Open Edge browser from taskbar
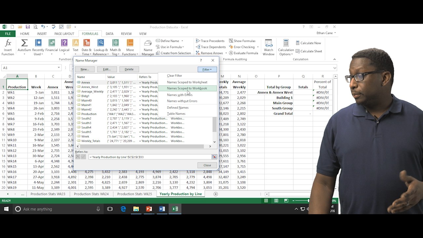Screen dimensions: 423x238 tap(123, 209)
